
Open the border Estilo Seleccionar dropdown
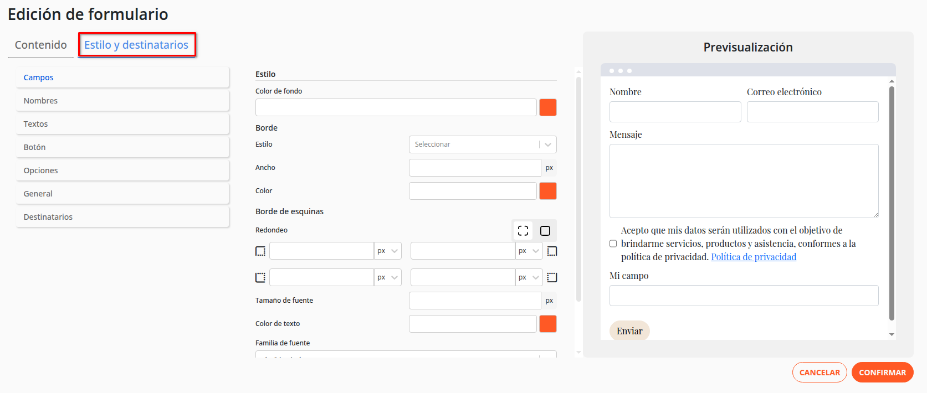coord(482,144)
